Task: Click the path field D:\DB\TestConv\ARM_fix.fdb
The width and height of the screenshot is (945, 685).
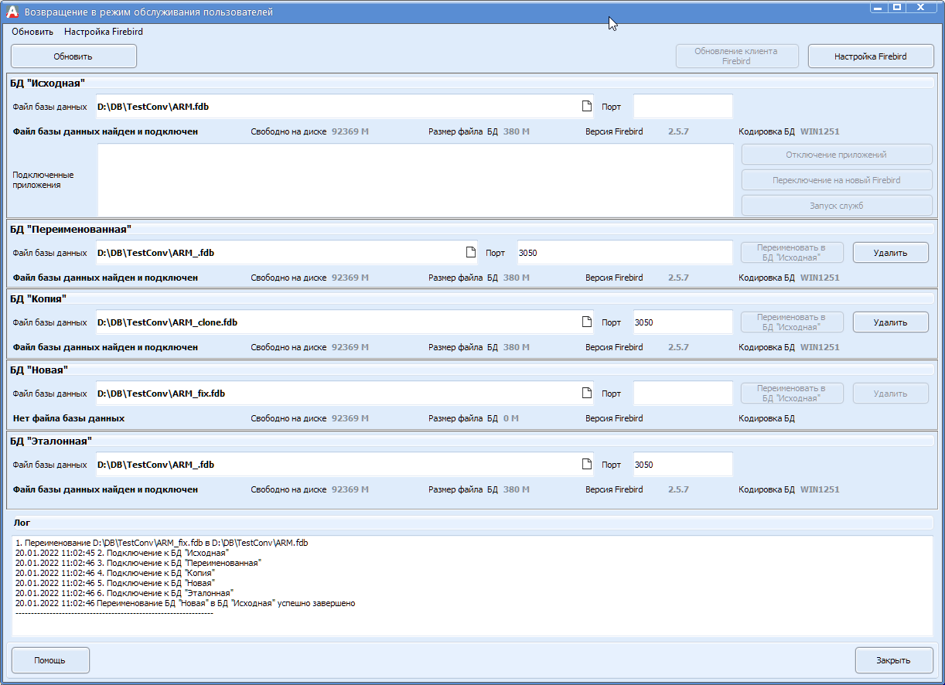Action: tap(345, 393)
